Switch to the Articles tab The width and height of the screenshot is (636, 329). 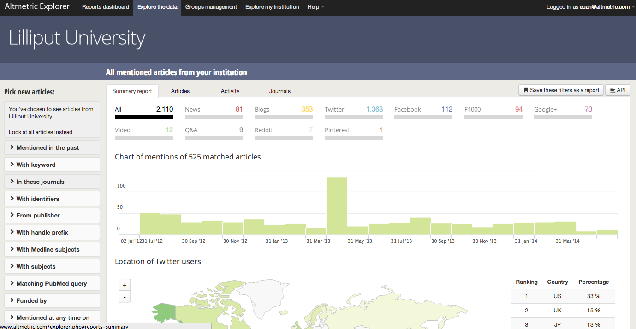[x=180, y=91]
